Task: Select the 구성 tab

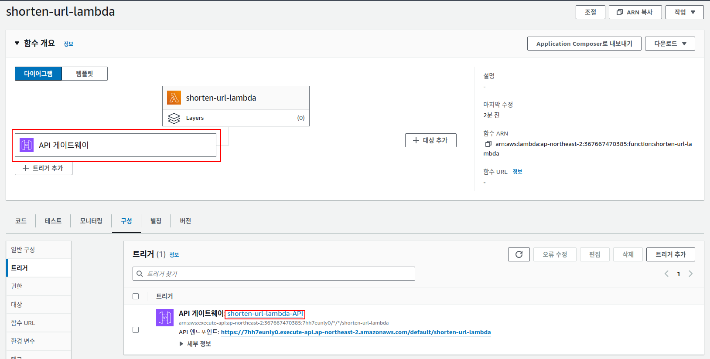Action: coord(126,221)
